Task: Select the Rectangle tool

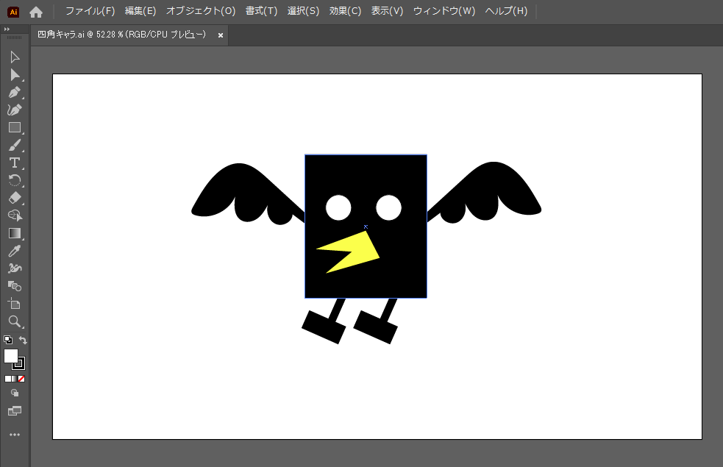Action: [x=15, y=127]
